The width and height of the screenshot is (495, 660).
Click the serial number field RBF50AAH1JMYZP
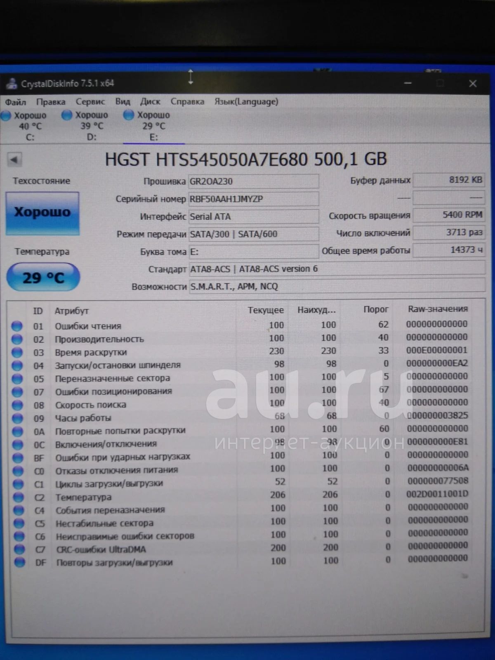click(253, 199)
